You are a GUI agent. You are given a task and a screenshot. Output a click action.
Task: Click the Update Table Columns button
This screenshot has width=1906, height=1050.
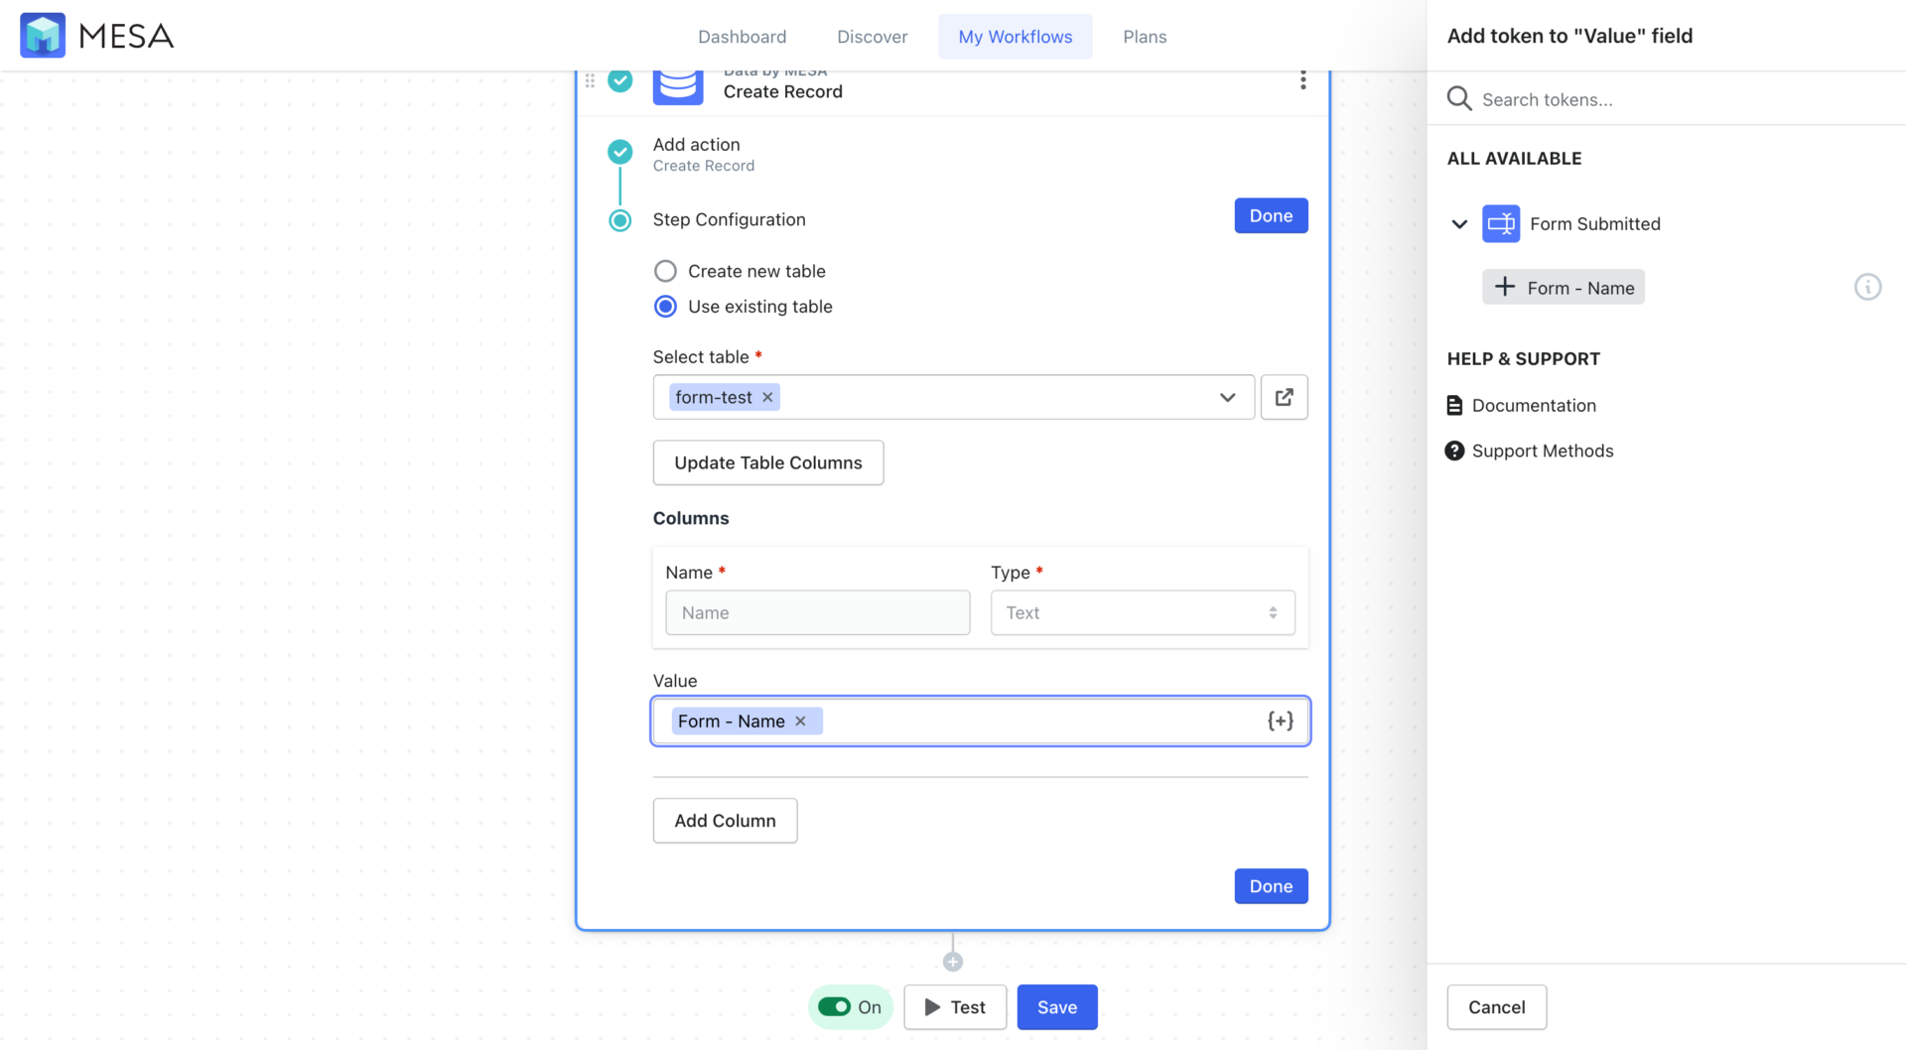(767, 462)
